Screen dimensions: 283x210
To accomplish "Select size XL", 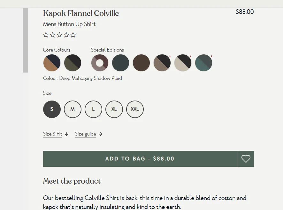I will coord(114,109).
